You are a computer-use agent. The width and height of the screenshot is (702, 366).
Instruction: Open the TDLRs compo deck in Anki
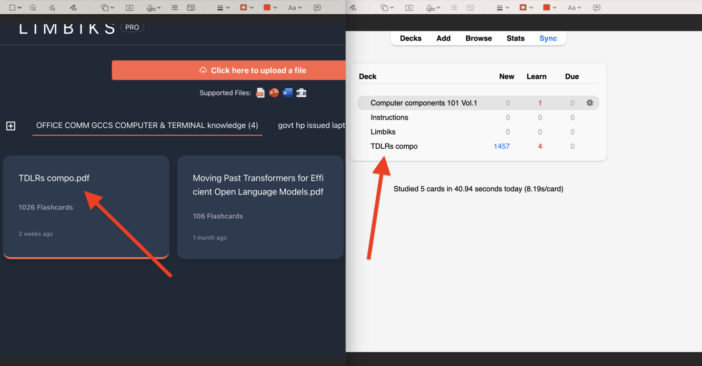(x=394, y=146)
